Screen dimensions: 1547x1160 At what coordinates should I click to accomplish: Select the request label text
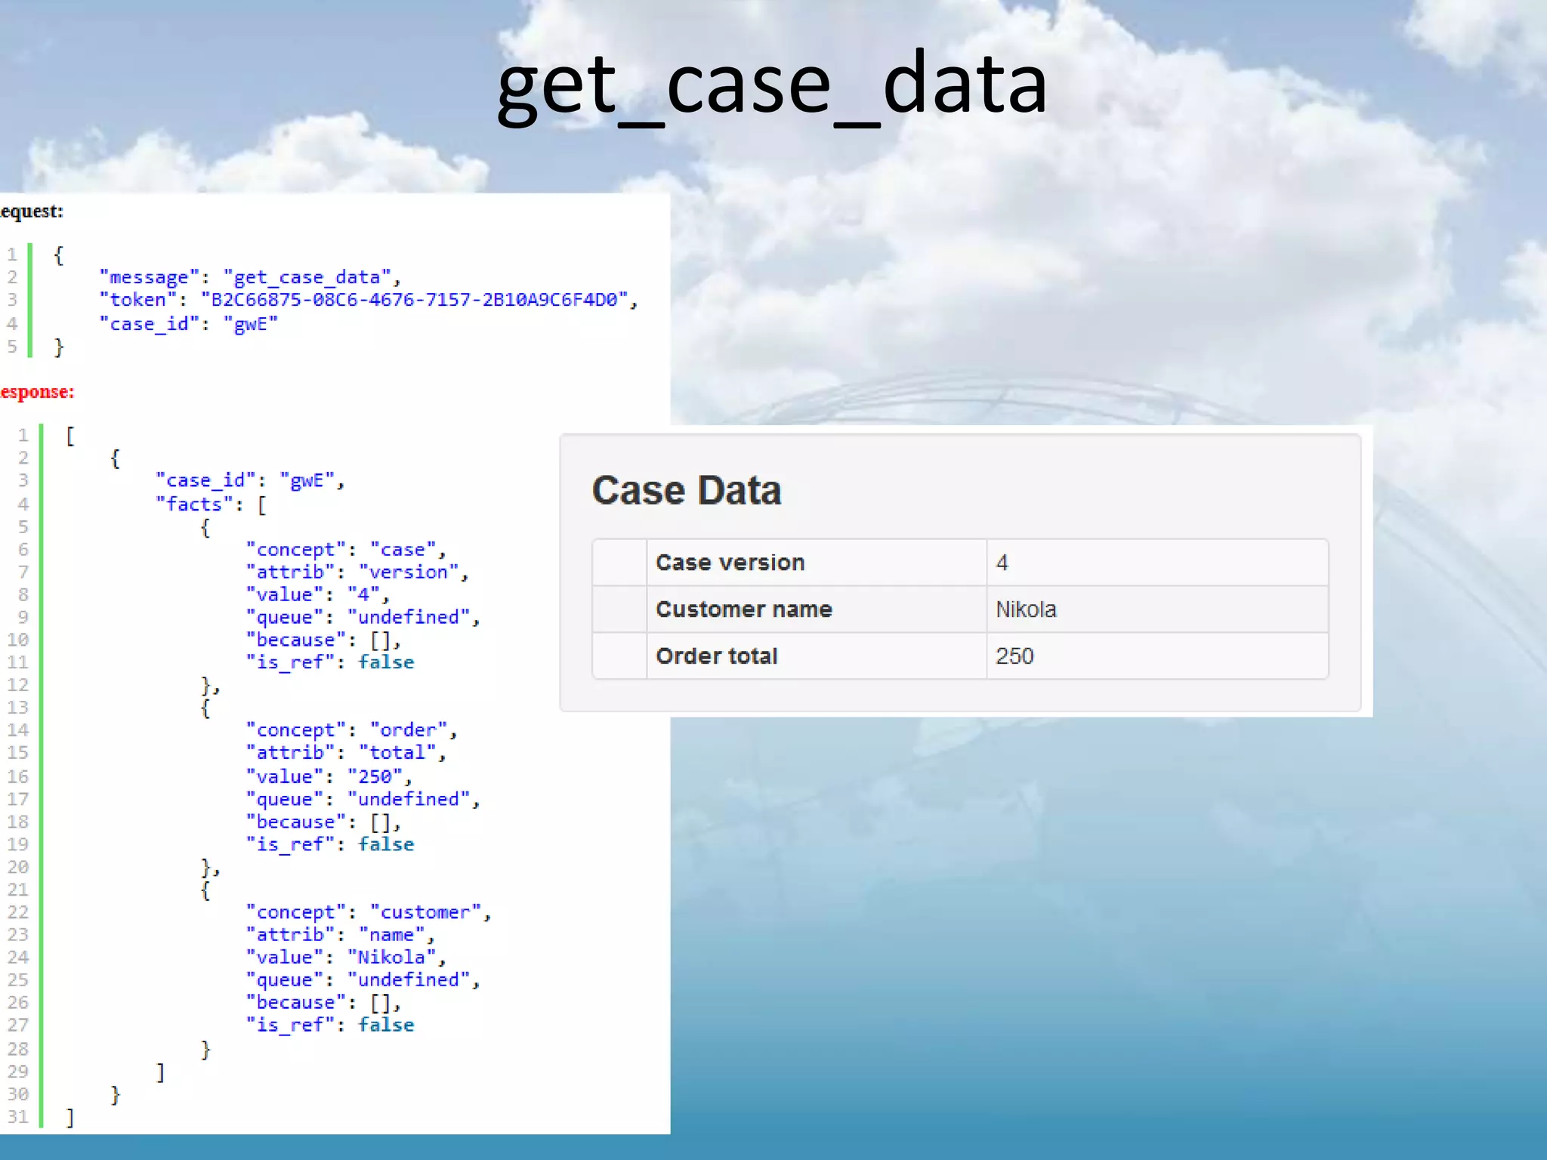(32, 211)
